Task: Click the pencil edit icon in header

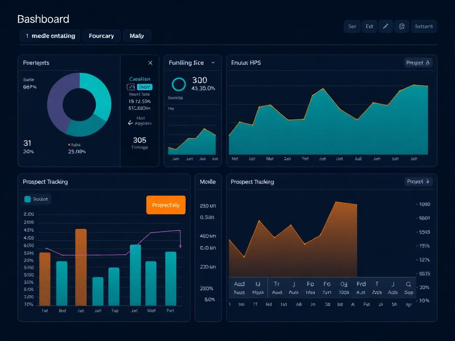Action: point(386,26)
